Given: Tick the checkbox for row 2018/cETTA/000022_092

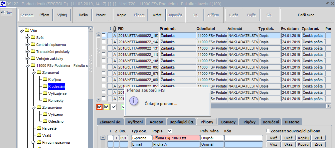Looking at the screenshot, I should click(x=103, y=67).
